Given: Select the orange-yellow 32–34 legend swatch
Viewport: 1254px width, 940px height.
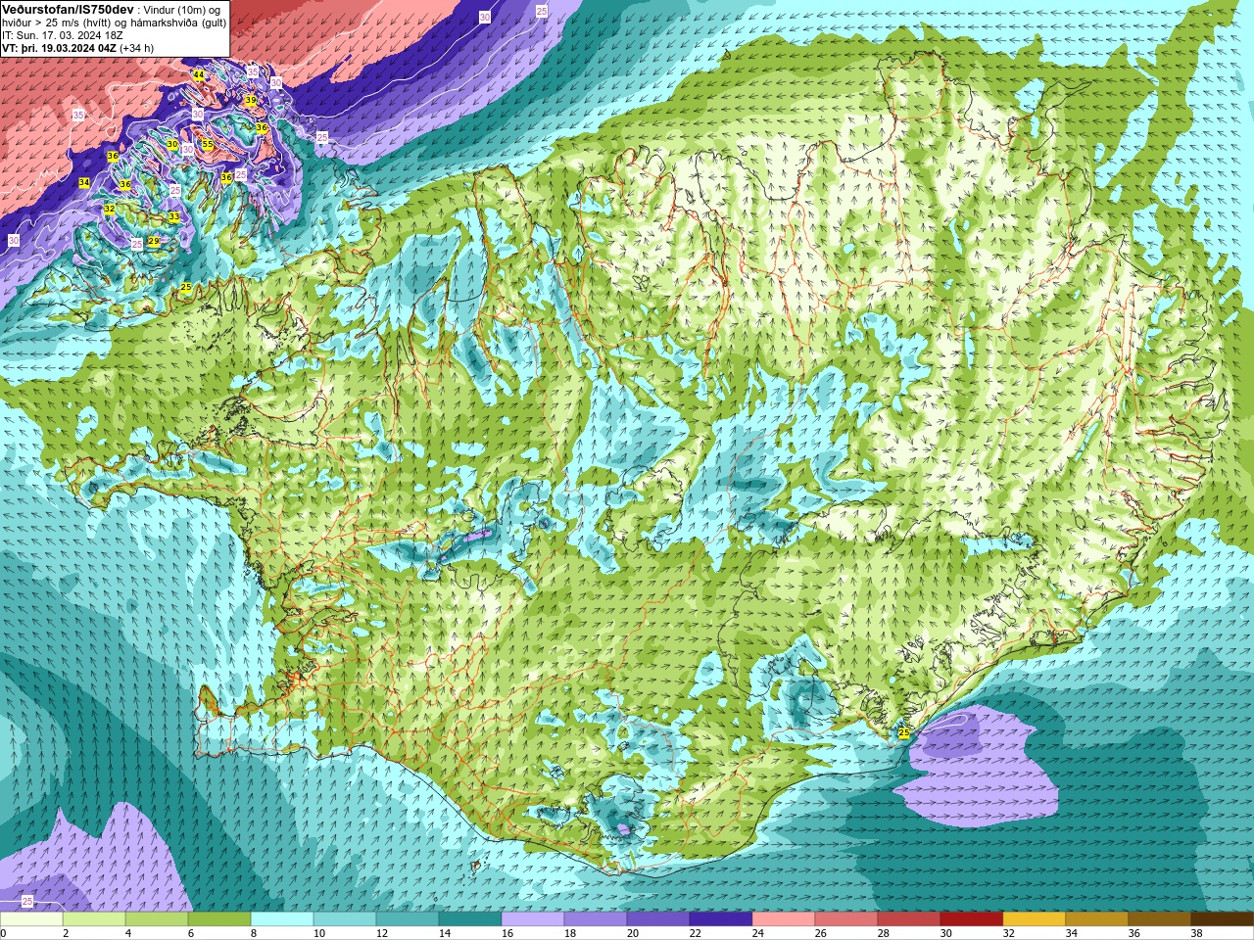Looking at the screenshot, I should pos(1035,919).
